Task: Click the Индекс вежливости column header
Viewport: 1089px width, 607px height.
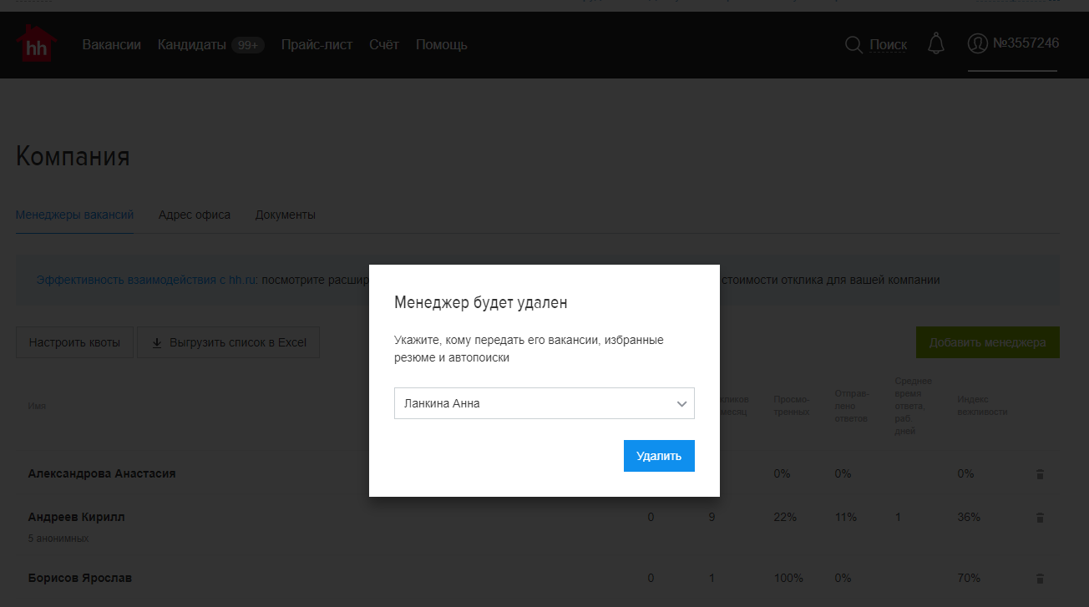Action: (x=982, y=406)
